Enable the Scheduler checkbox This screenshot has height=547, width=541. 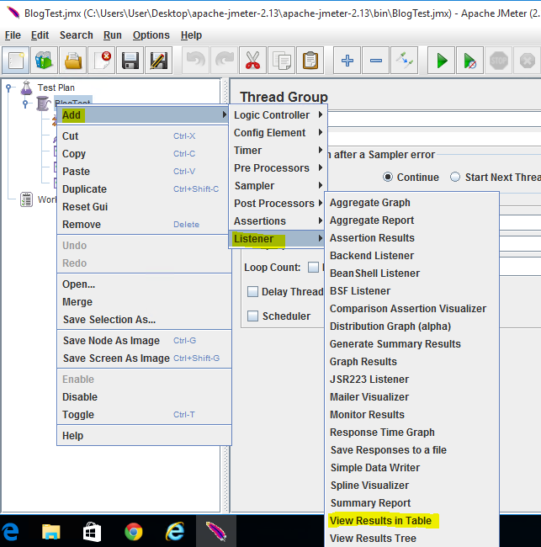(252, 316)
